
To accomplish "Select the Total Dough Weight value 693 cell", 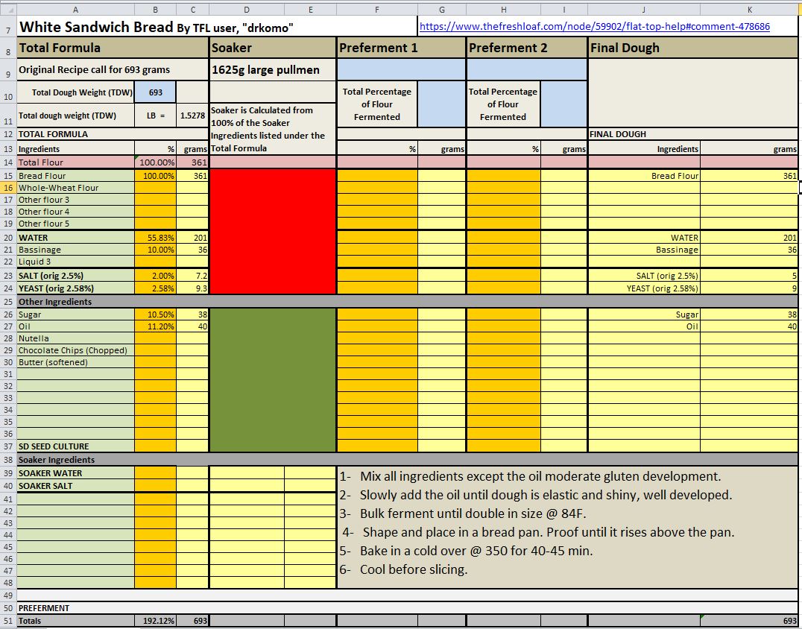I will tap(156, 92).
